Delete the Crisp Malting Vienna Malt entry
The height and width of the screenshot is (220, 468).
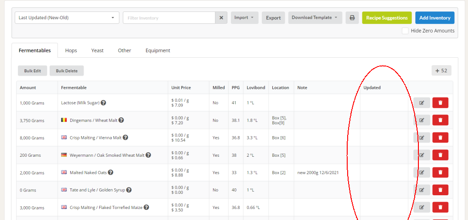click(x=440, y=138)
